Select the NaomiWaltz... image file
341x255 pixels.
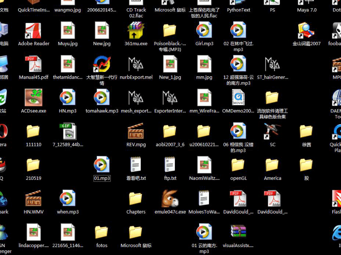[204, 165]
